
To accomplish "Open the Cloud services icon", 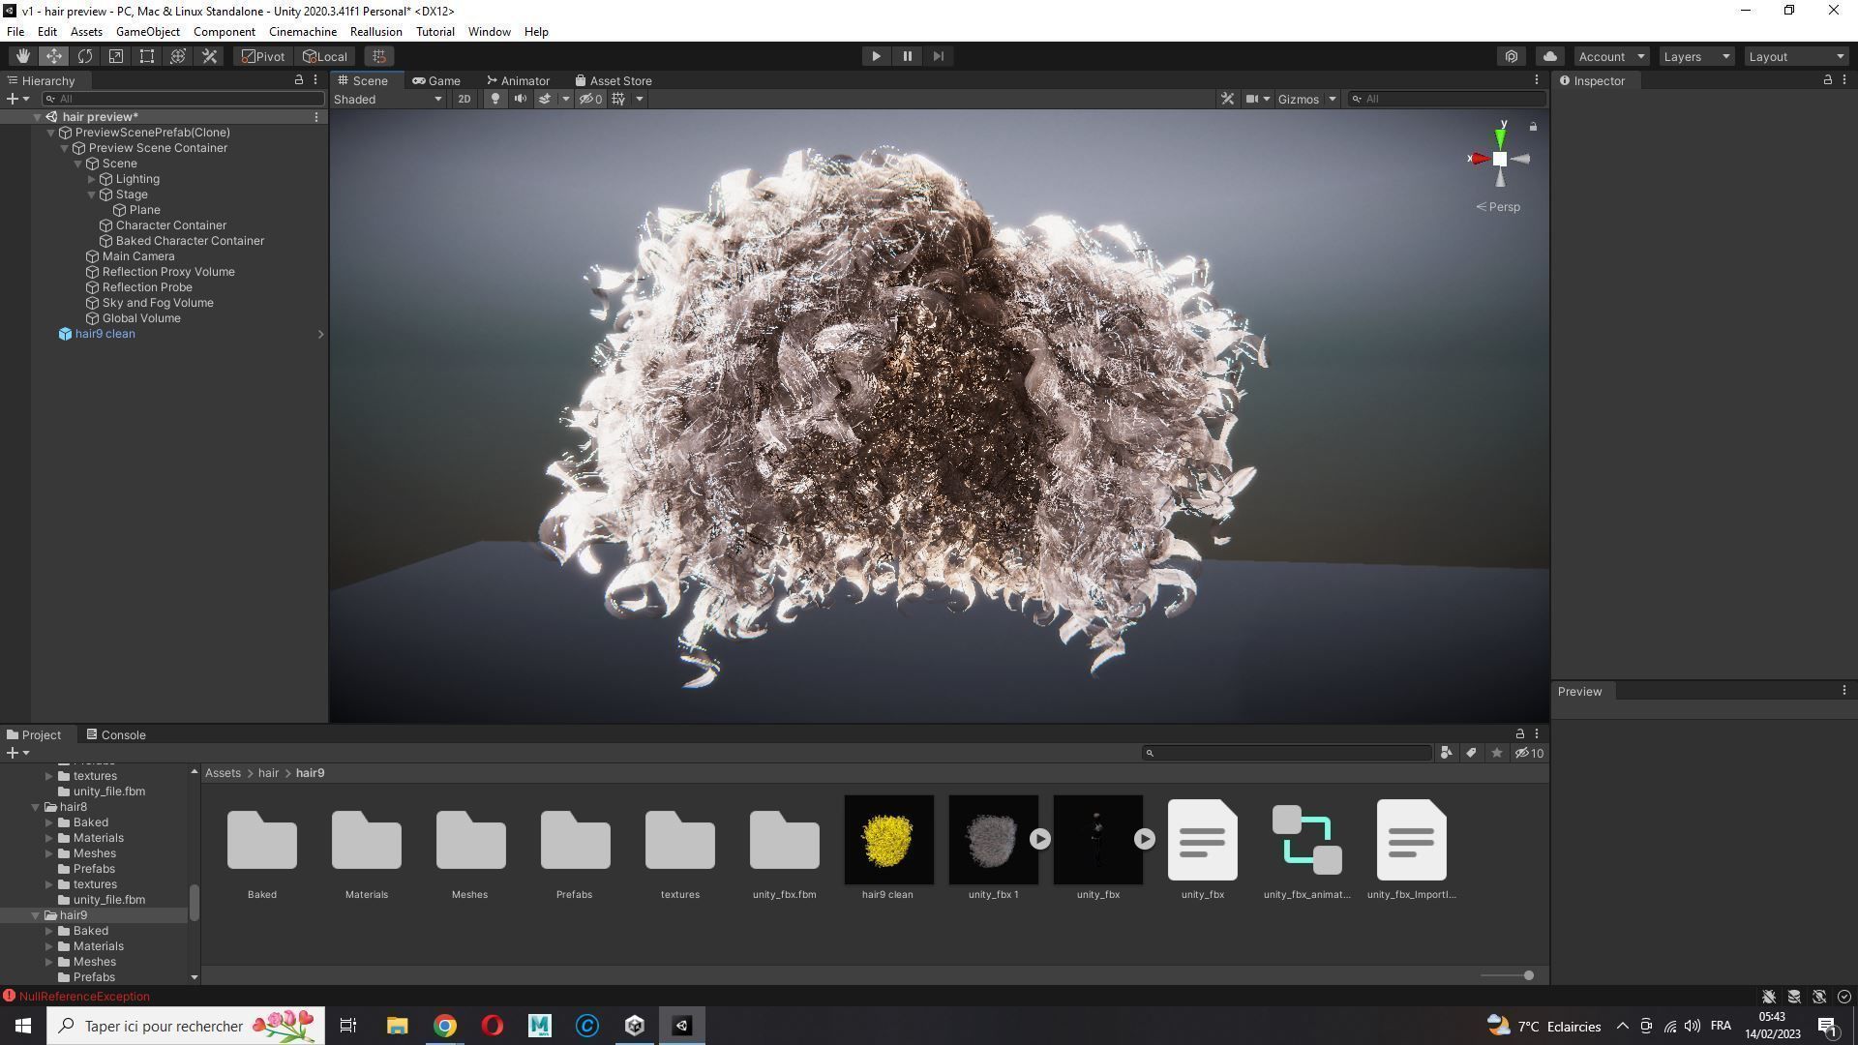I will pyautogui.click(x=1549, y=56).
